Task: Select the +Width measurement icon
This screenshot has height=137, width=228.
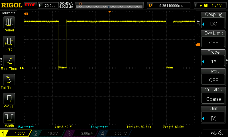Action: [x=9, y=98]
